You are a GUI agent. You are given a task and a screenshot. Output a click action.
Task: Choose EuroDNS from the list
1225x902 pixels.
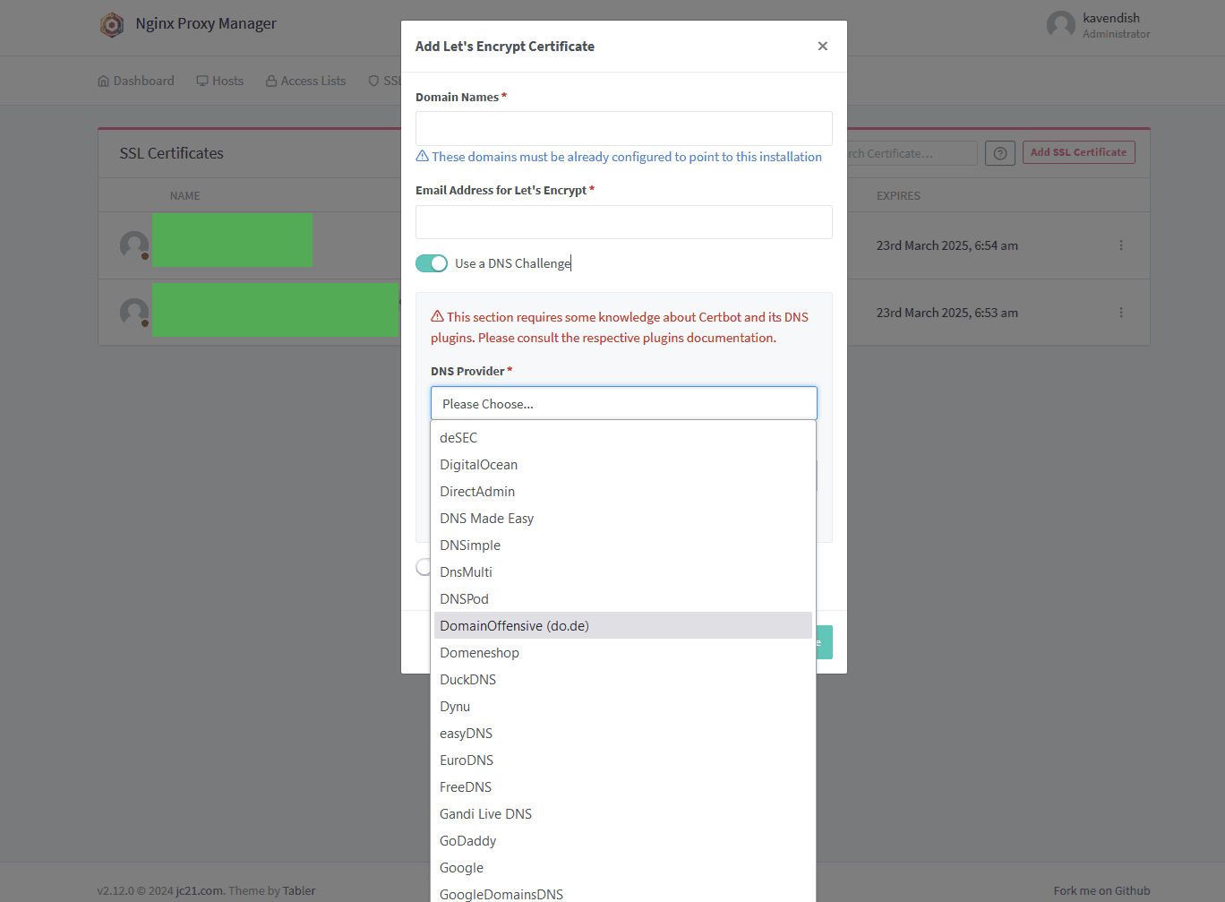pos(623,760)
